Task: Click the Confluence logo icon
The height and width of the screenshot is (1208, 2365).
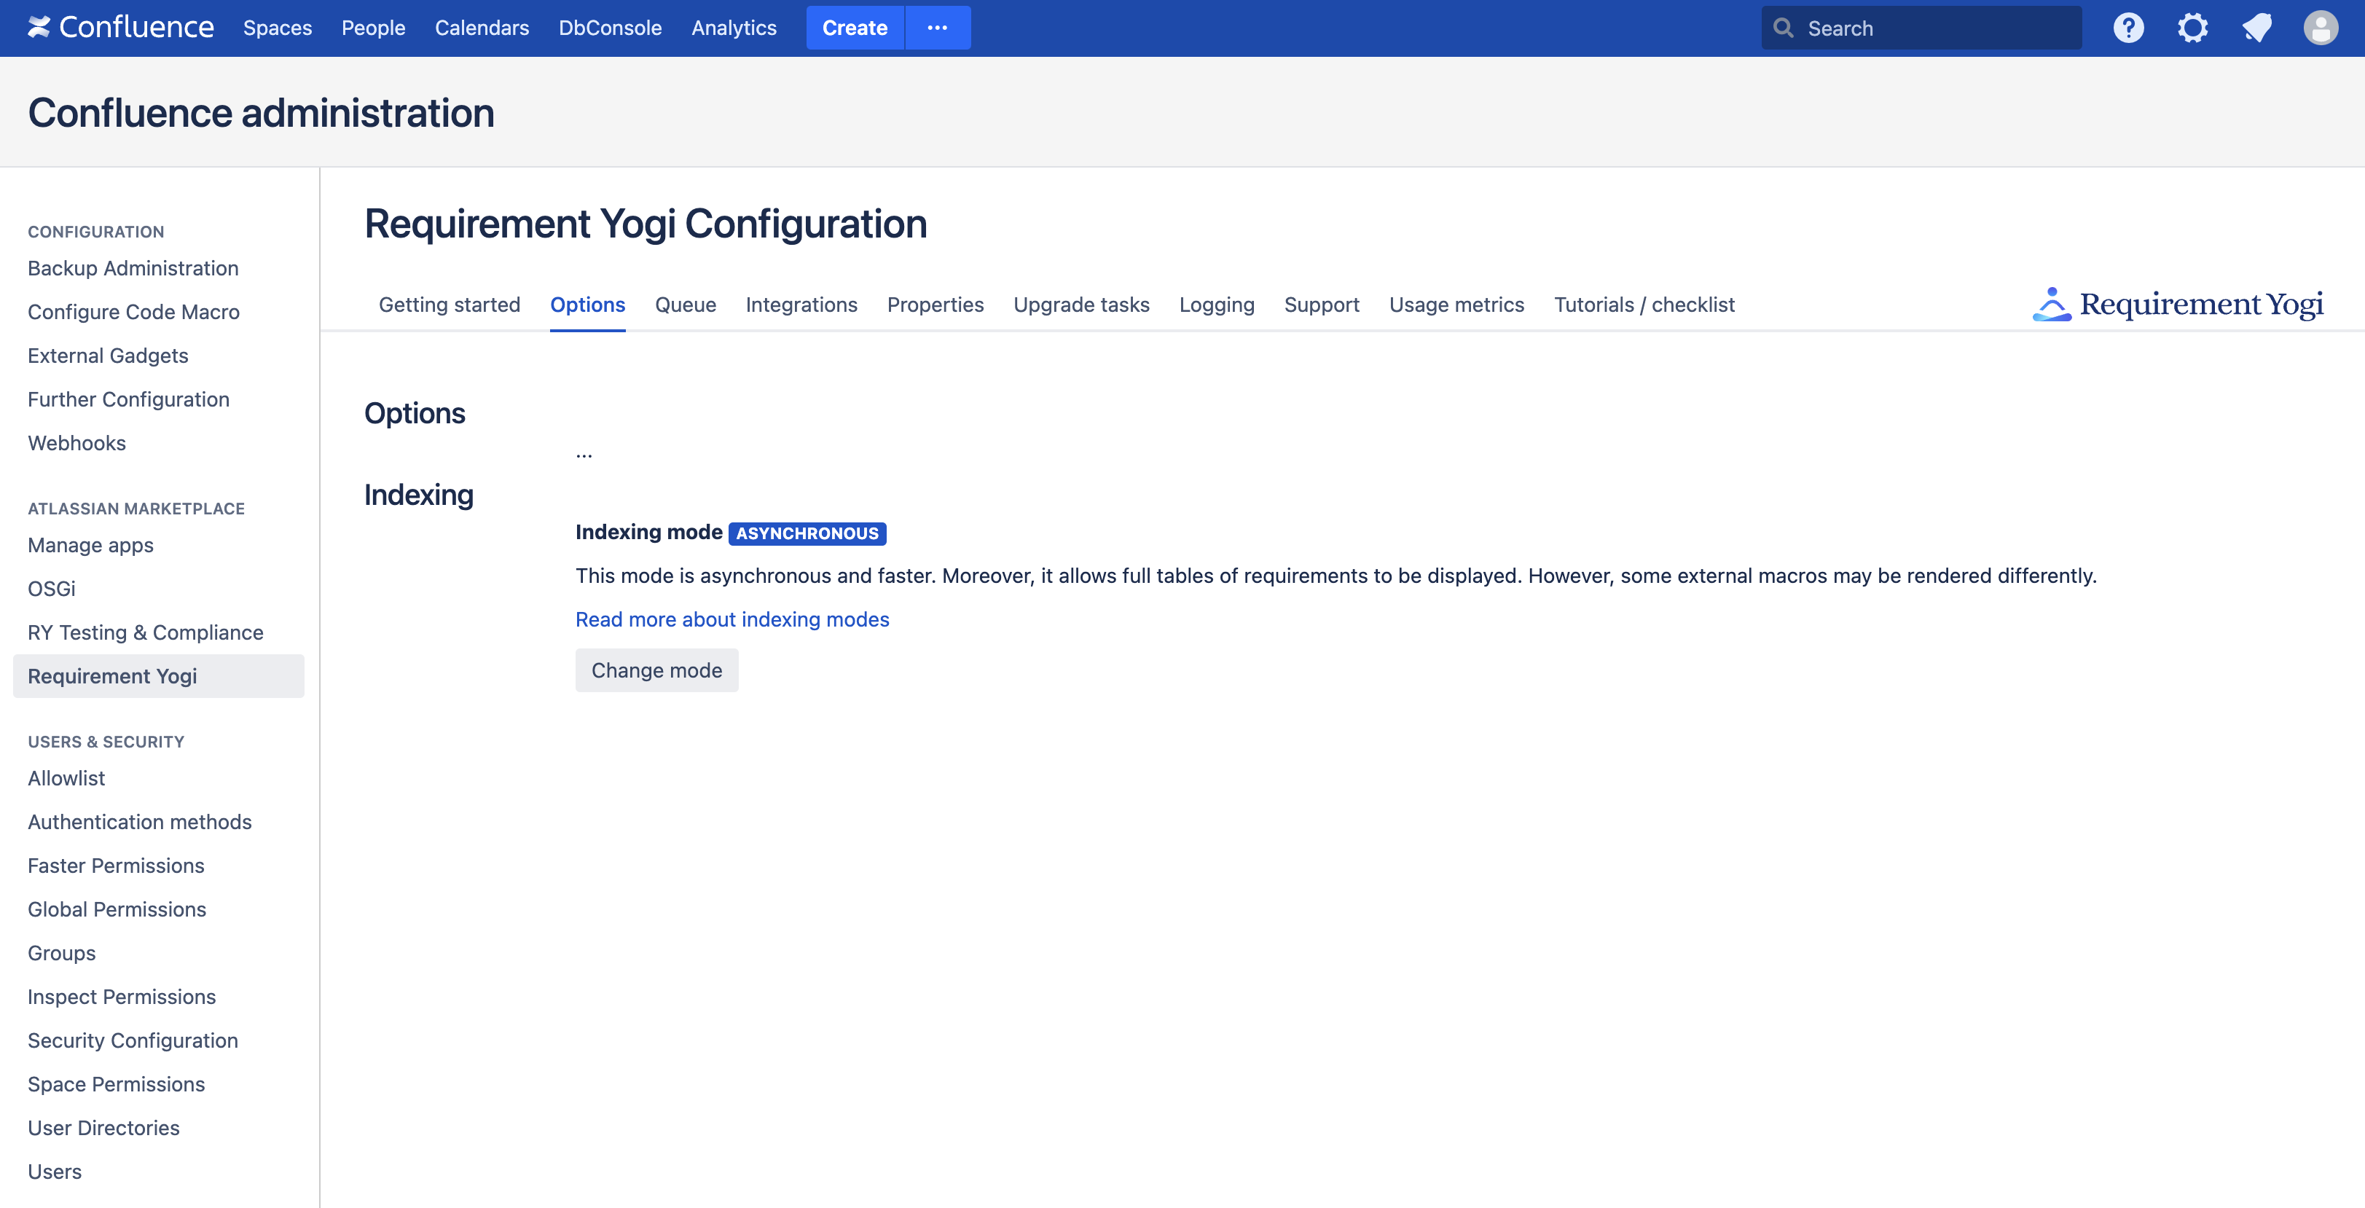Action: [39, 28]
